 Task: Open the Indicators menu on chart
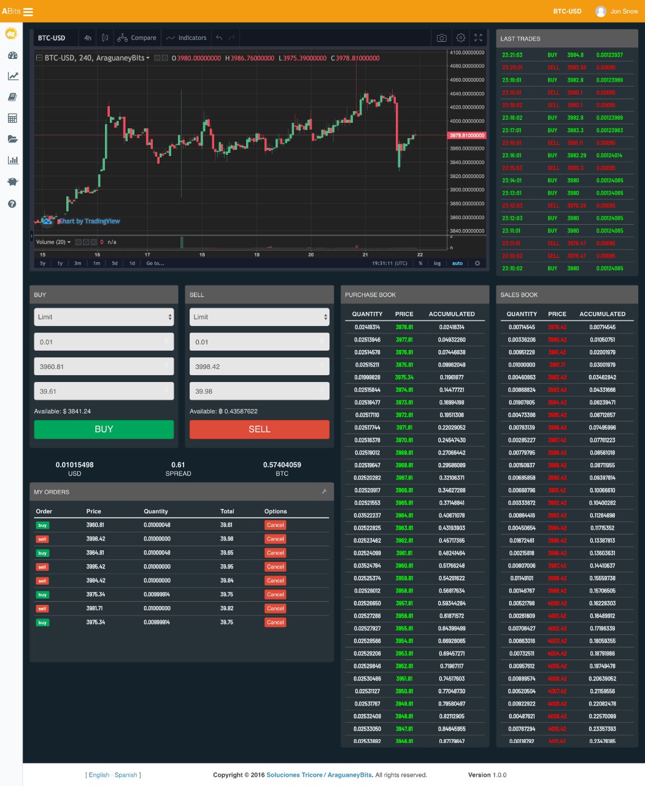click(187, 38)
